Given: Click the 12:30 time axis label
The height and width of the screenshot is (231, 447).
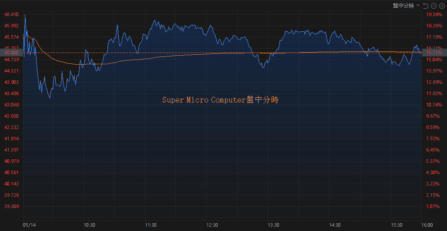Looking at the screenshot, I should click(x=212, y=225).
